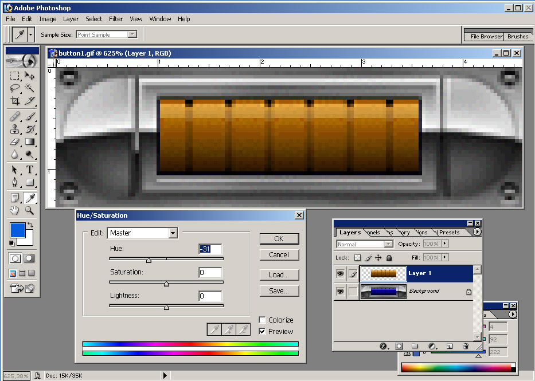535x381 pixels.
Task: Select the Slice tool
Action: (x=30, y=101)
